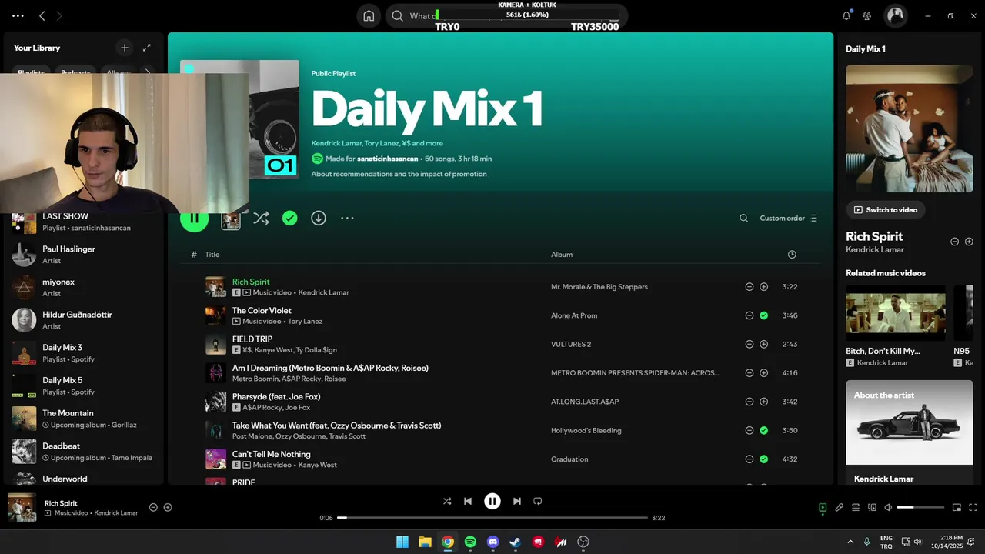This screenshot has height=554, width=985.
Task: Add Rich Spirit to Liked Songs in player bar
Action: 168,507
